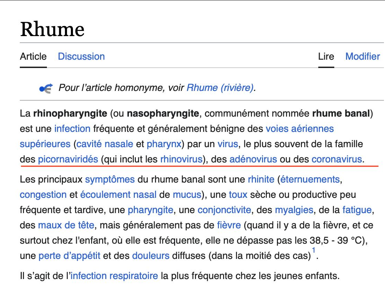Click the symptômes link

pyautogui.click(x=110, y=179)
